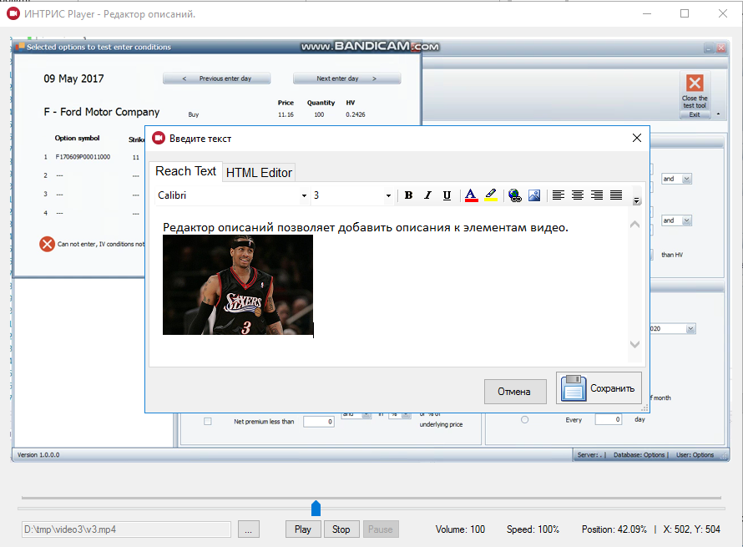
Task: Click the blue playback position slider handle
Action: [316, 508]
